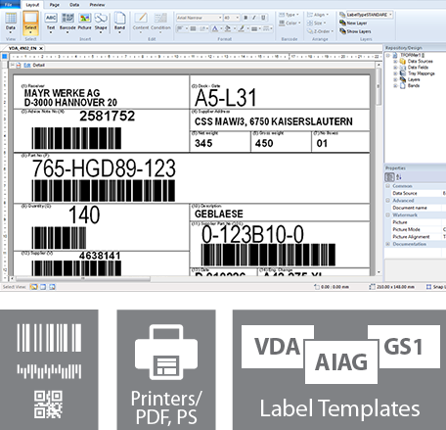Open the Content editor
446x430 pixels.
click(x=141, y=22)
